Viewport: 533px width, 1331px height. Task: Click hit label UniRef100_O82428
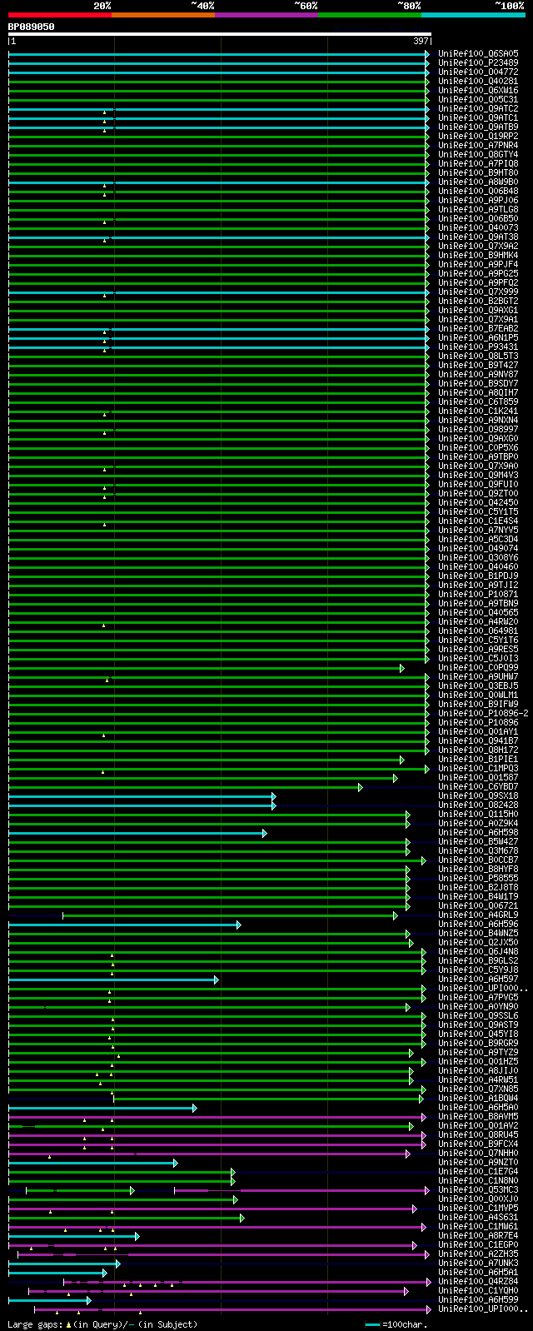tap(478, 805)
